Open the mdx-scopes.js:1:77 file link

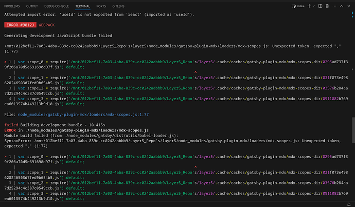[x=83, y=115]
